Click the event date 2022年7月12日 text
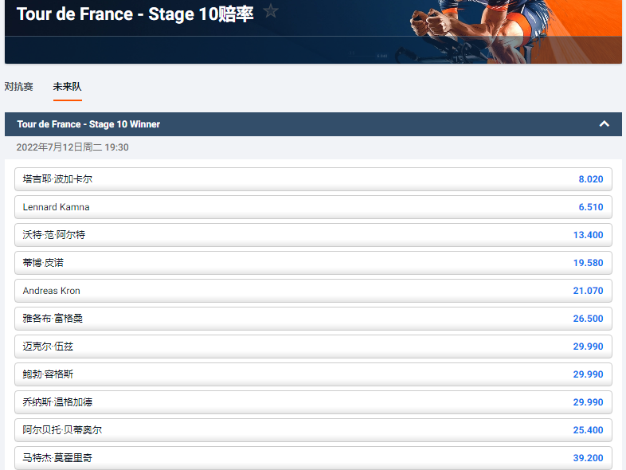This screenshot has height=470, width=626. 72,147
